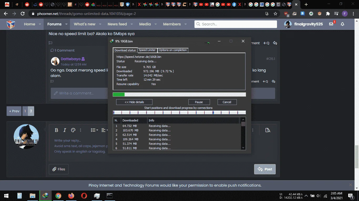This screenshot has height=201, width=359.
Task: Open the Members menu
Action: pos(172,24)
